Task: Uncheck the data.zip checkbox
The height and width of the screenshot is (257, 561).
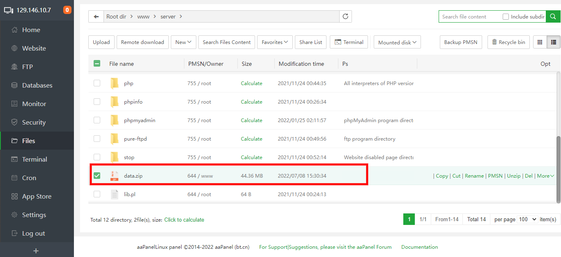Action: pyautogui.click(x=97, y=176)
